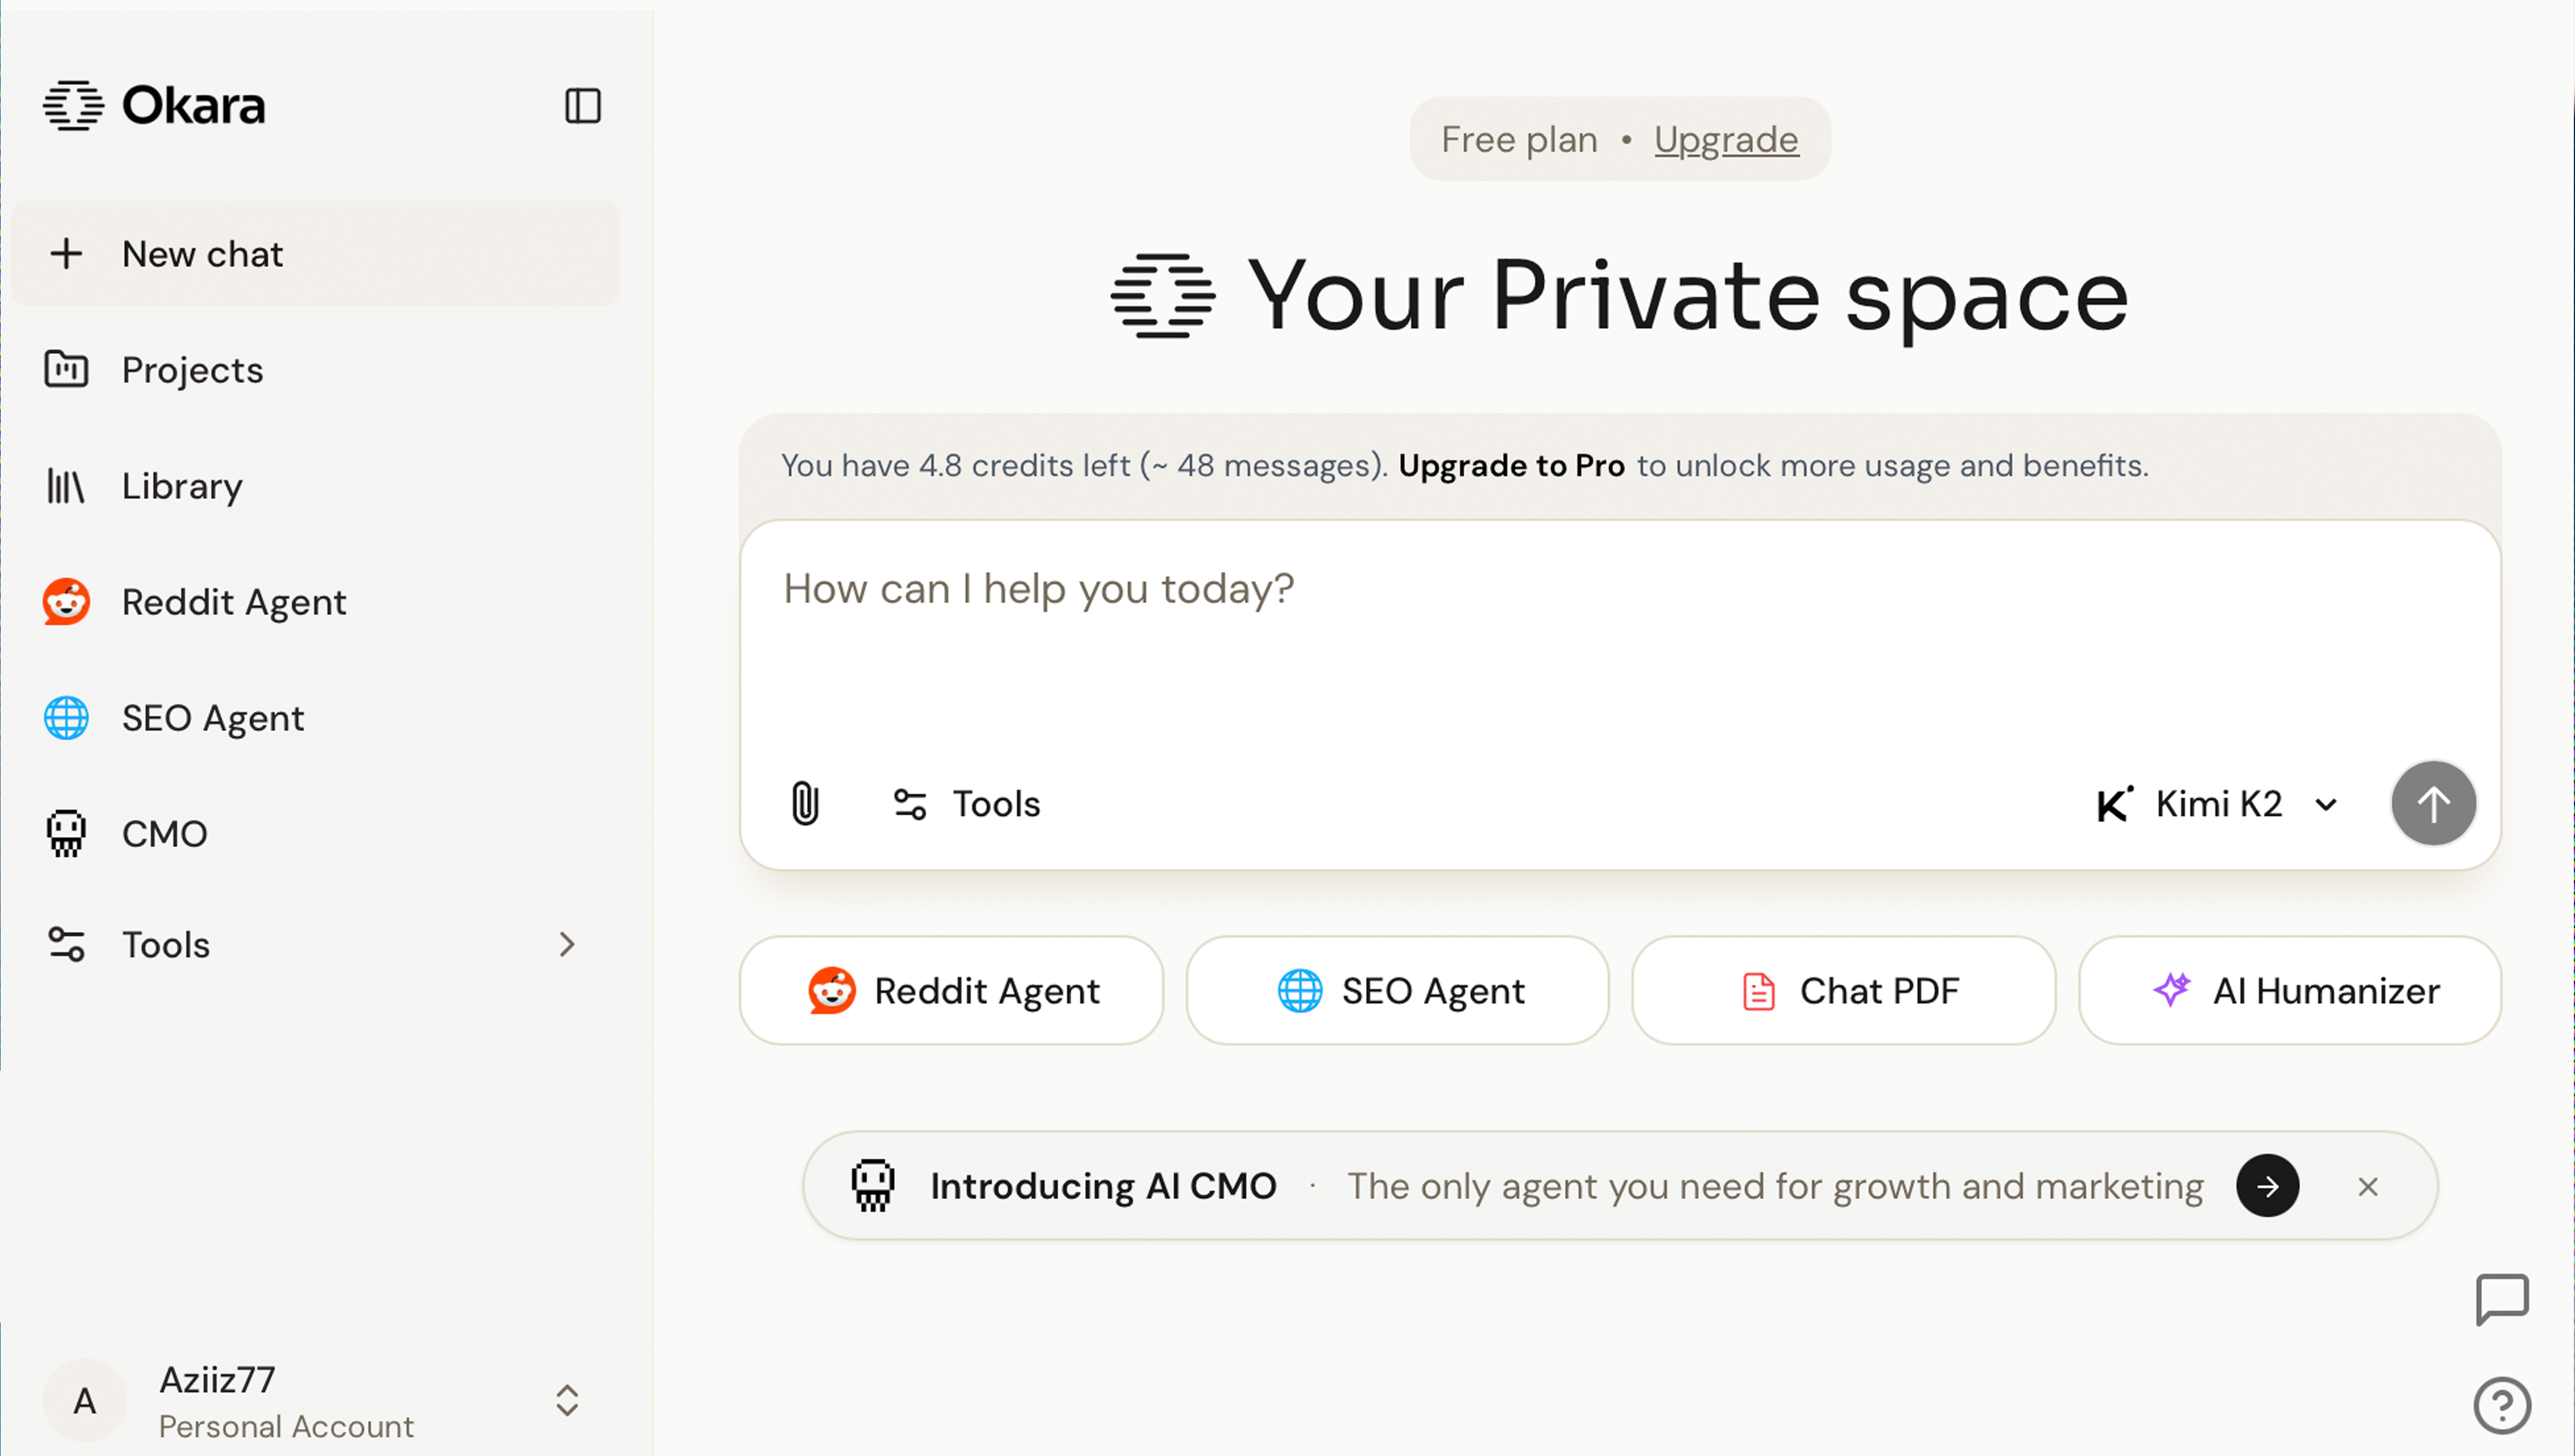Viewport: 2575px width, 1456px height.
Task: Expand the Tools submenu in sidebar
Action: click(567, 945)
